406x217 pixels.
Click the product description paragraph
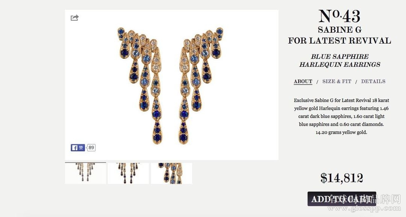tap(341, 116)
